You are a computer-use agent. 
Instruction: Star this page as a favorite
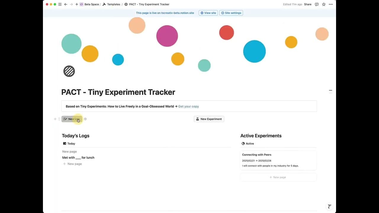[324, 4]
